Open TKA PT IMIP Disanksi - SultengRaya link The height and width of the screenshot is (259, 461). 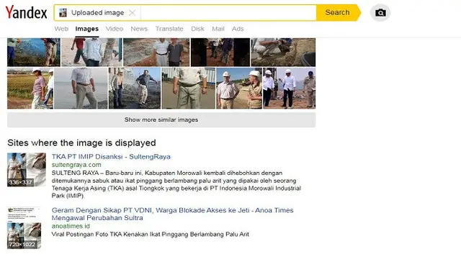tap(111, 157)
